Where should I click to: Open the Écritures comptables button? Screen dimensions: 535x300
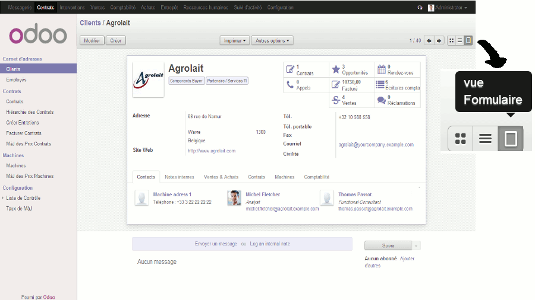coord(398,85)
